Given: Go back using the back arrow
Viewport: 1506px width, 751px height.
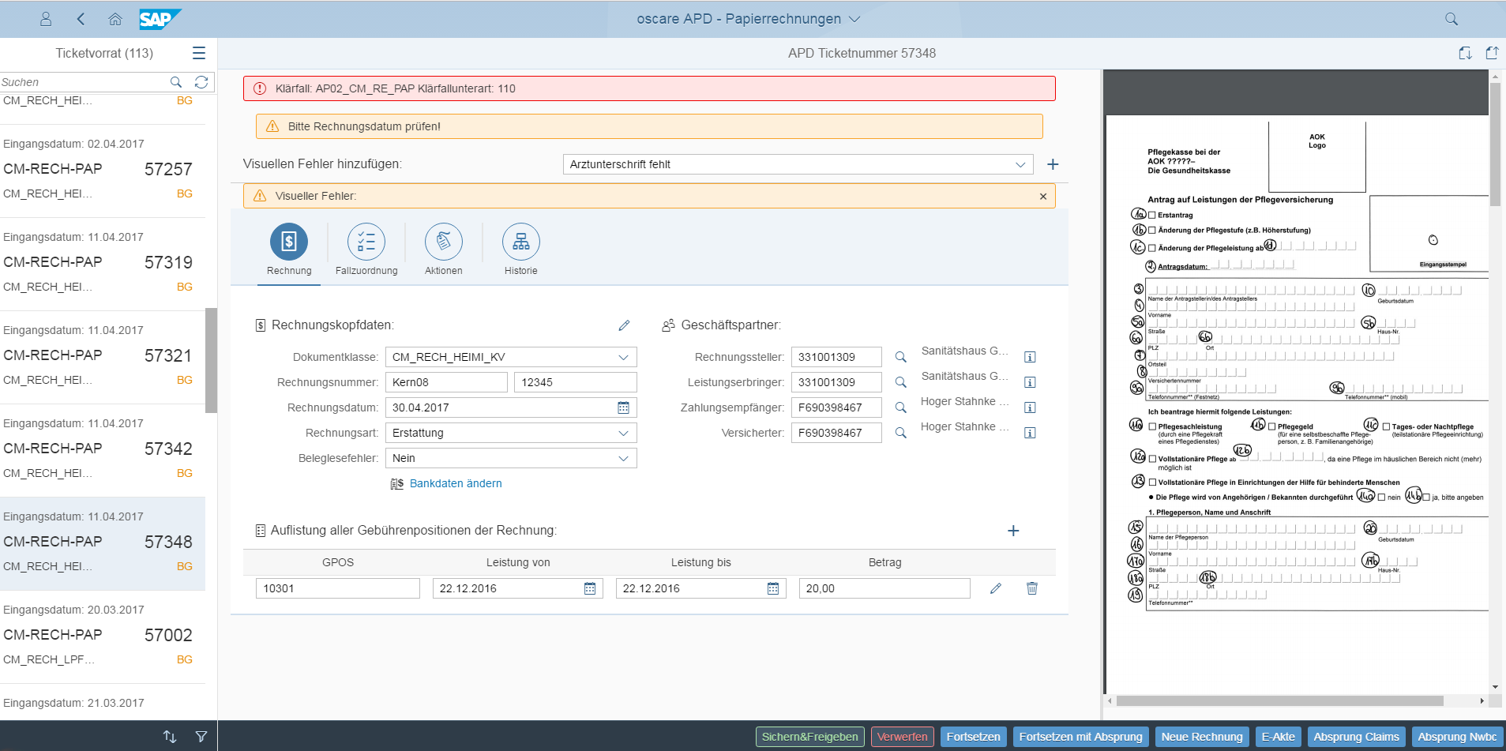Looking at the screenshot, I should pos(81,19).
